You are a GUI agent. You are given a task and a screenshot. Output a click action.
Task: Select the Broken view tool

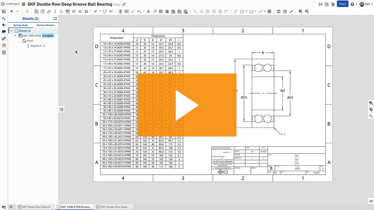coord(80,11)
